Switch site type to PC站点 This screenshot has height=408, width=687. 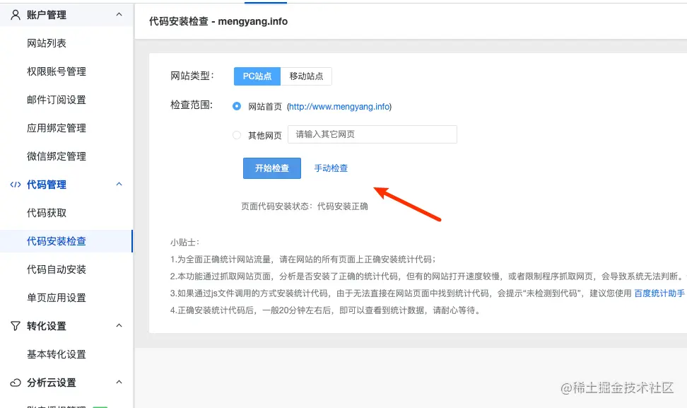[257, 76]
